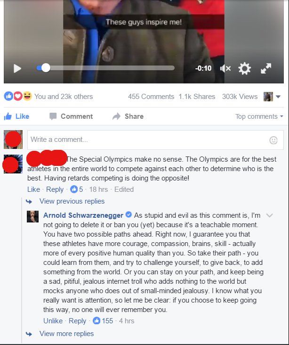This screenshot has width=289, height=345.
Task: Click the Write a comment field
Action: coord(155,140)
